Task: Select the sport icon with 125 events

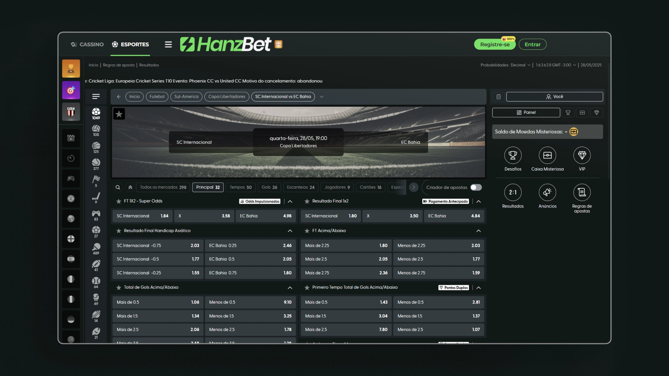Action: tap(96, 148)
